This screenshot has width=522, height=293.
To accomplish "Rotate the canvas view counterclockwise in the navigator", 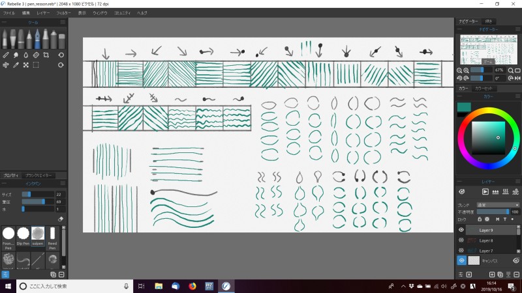I will point(459,78).
